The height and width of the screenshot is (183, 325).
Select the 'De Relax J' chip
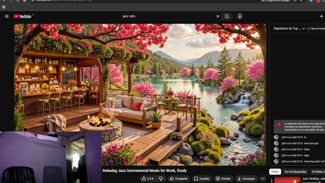318,172
